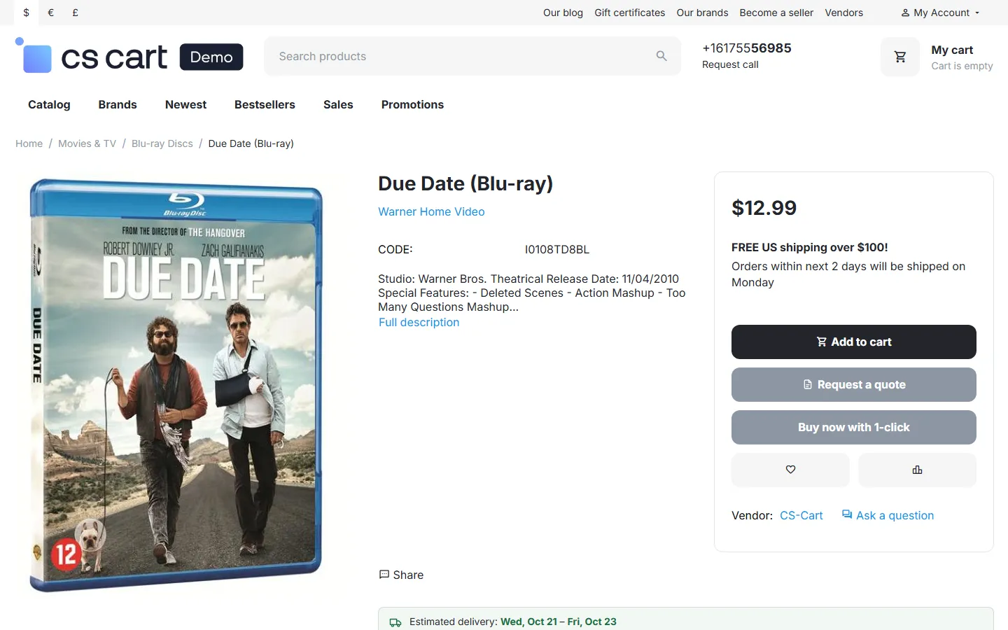Go to Blu-ray Discs breadcrumb
Screen dimensions: 1008x630
click(162, 143)
